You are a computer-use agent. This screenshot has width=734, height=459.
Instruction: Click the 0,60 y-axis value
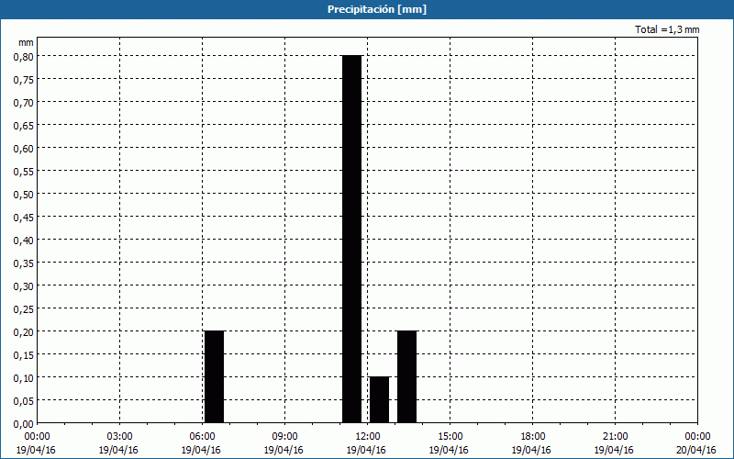pyautogui.click(x=24, y=148)
